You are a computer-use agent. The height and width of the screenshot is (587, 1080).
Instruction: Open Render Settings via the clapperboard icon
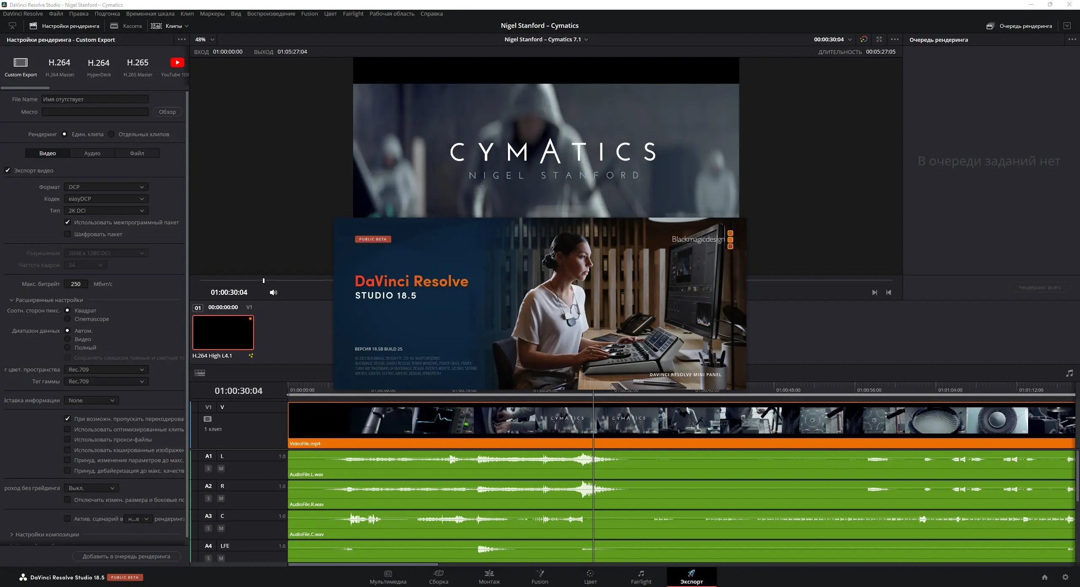click(x=33, y=26)
